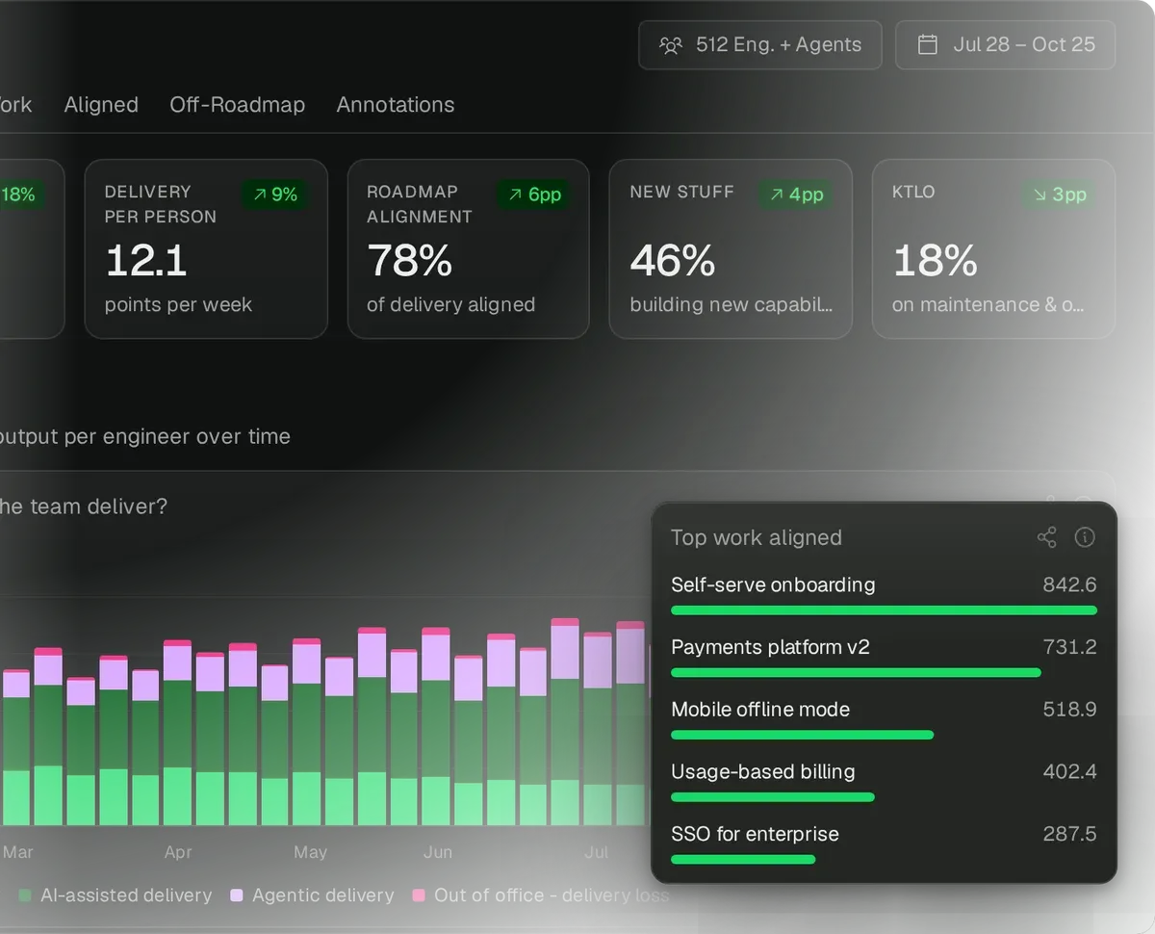Click the tallest stacked bar left of Jul
The image size is (1155, 934).
click(565, 722)
